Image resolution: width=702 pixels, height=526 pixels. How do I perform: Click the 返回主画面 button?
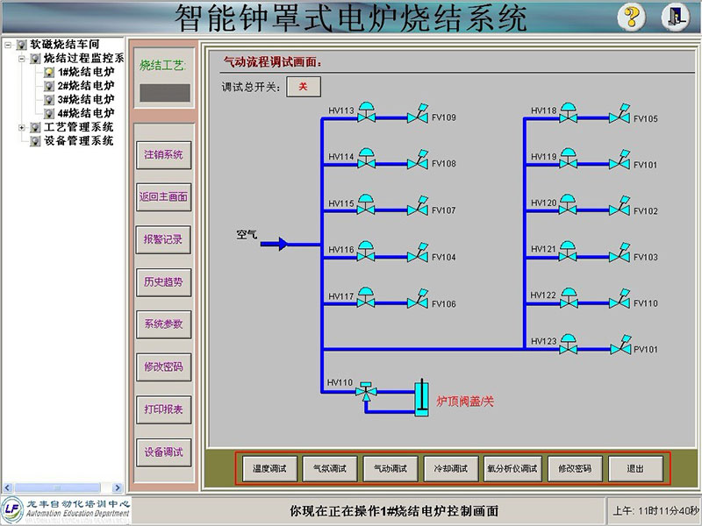click(162, 197)
